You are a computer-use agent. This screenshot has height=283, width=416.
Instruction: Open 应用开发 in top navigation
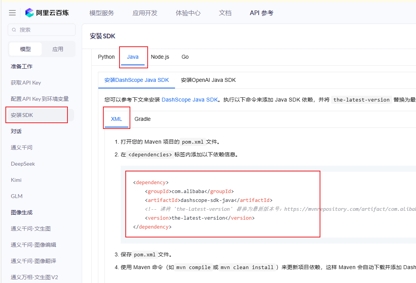click(145, 13)
